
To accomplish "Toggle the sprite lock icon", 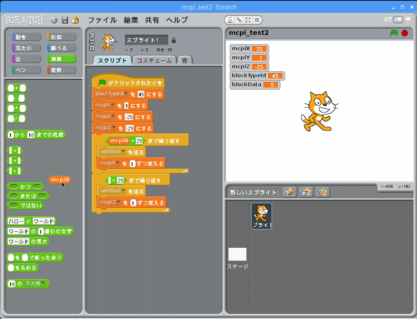I will [x=174, y=40].
